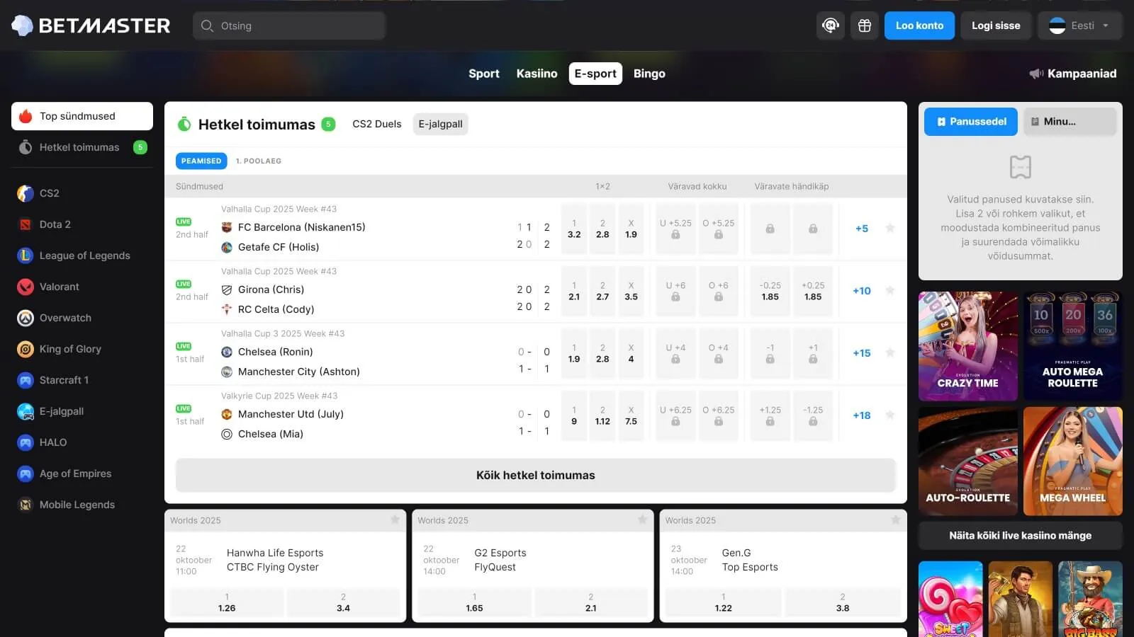This screenshot has width=1134, height=637.
Task: Click the Otsing search field
Action: tap(289, 25)
